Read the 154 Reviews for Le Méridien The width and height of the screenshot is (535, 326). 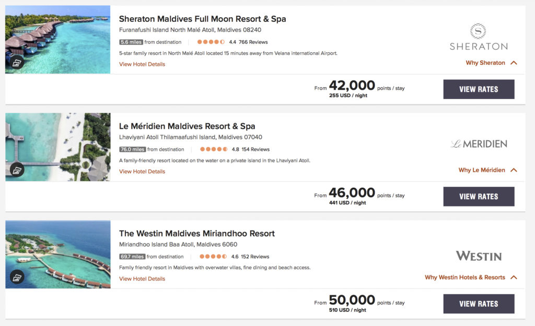pyautogui.click(x=255, y=149)
